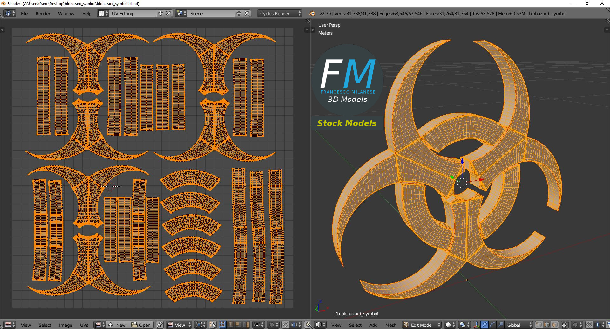This screenshot has width=610, height=329.
Task: Toggle UV sync selection with mesh
Action: pyautogui.click(x=213, y=325)
